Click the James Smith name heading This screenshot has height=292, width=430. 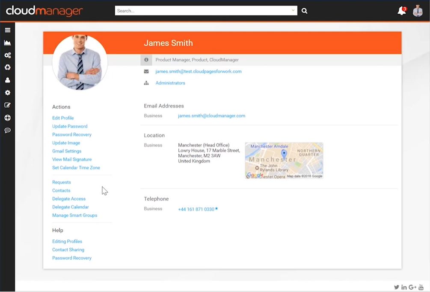pyautogui.click(x=169, y=43)
